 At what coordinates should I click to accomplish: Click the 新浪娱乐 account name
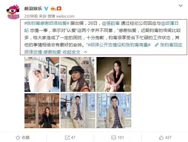click(x=33, y=9)
